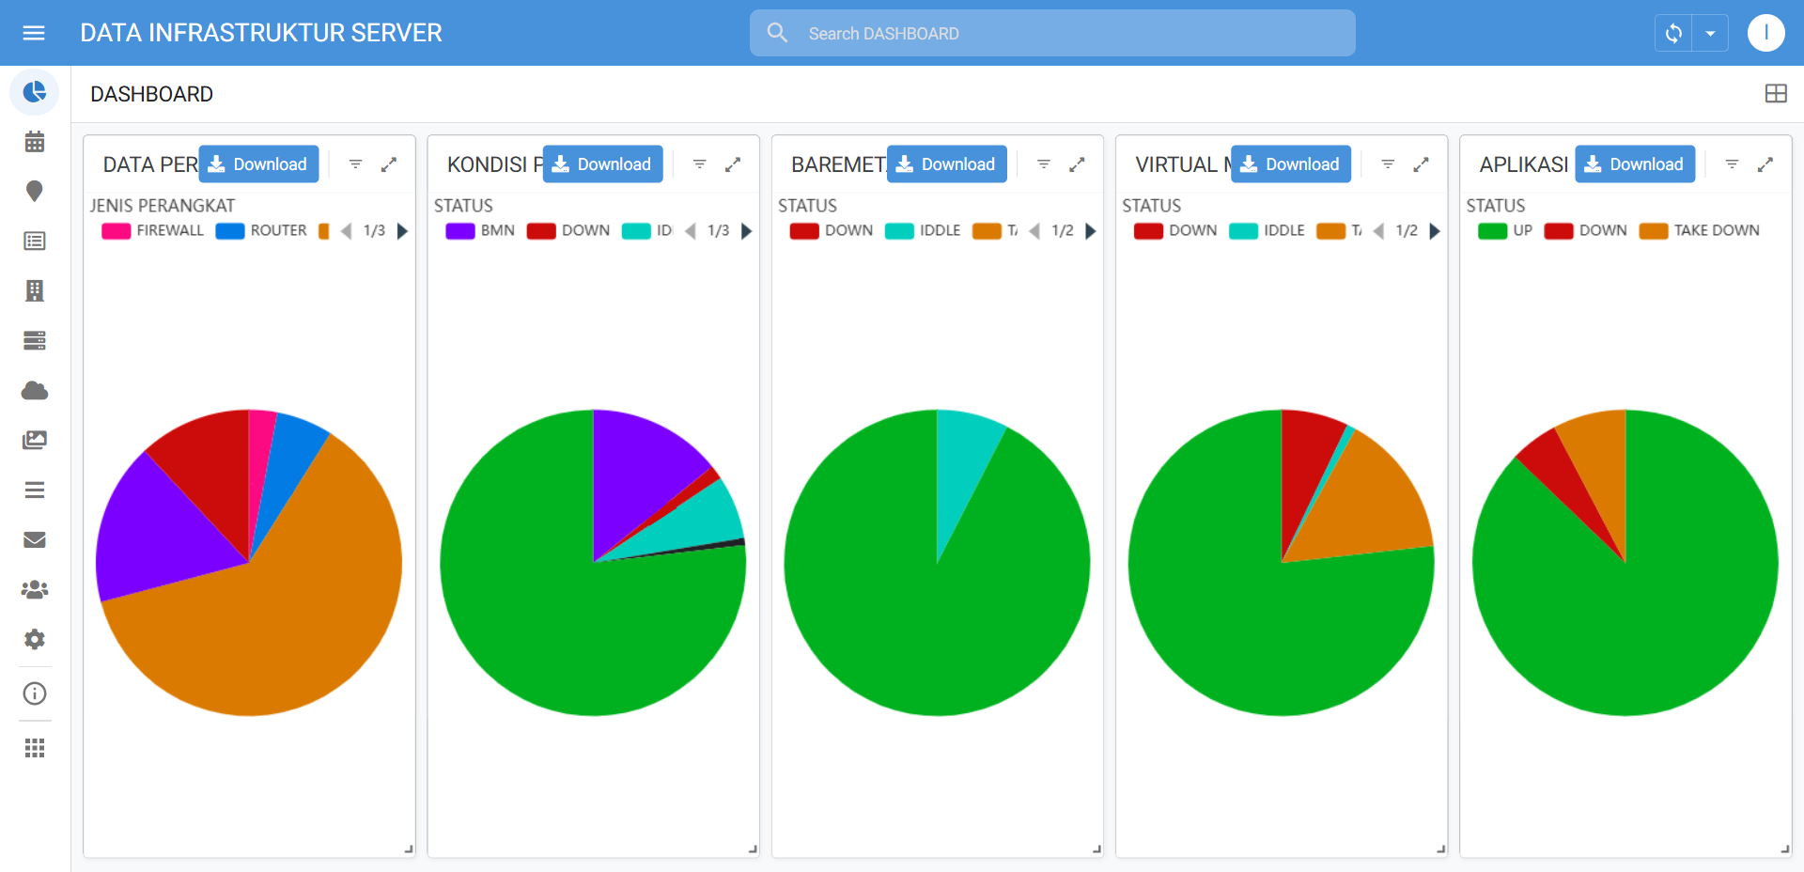Image resolution: width=1804 pixels, height=872 pixels.
Task: Toggle FIREWALL legend item visibility
Action: coord(153,231)
